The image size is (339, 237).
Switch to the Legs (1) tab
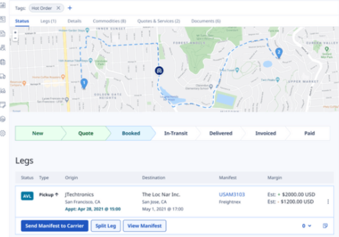48,21
